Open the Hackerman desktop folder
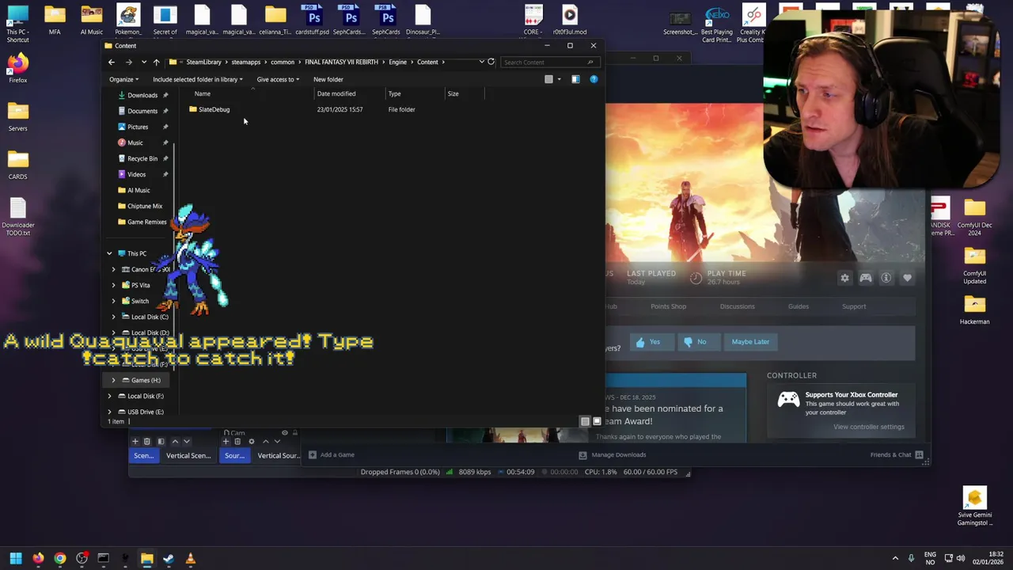The width and height of the screenshot is (1013, 570). pos(974,309)
